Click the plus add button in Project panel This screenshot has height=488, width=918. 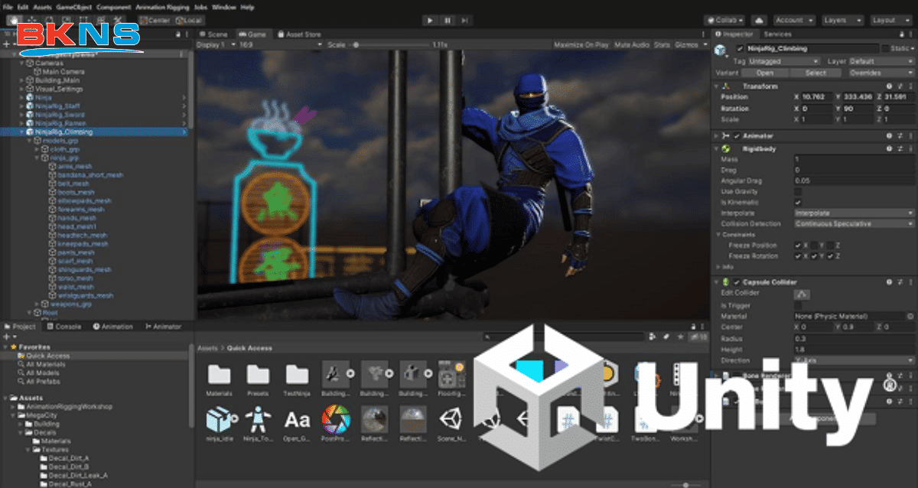(7, 337)
